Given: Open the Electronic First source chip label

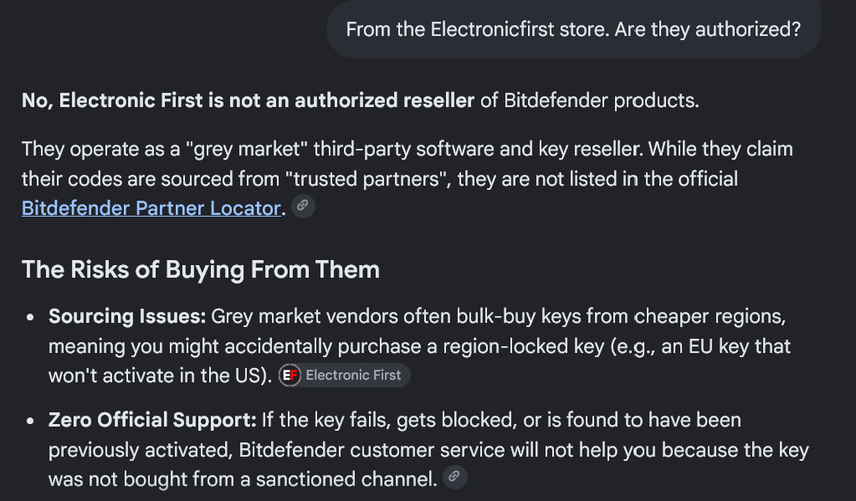Looking at the screenshot, I should tap(353, 376).
